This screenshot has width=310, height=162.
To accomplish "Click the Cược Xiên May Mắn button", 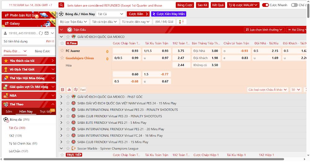I will 168,14.
